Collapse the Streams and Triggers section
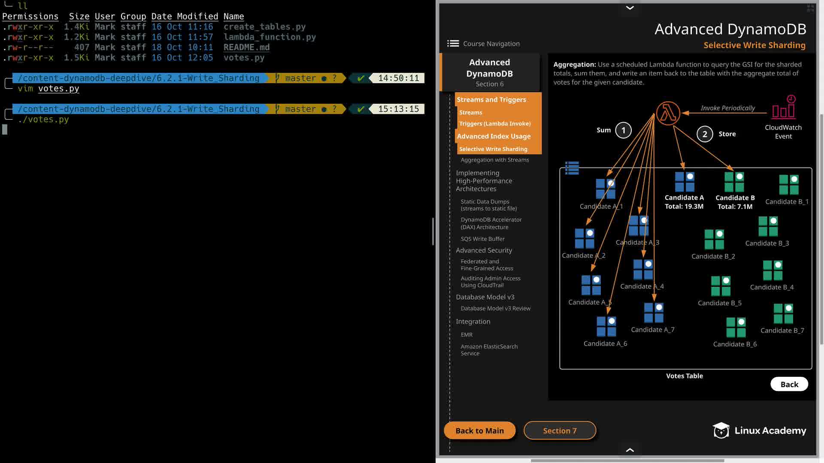824x463 pixels. pyautogui.click(x=491, y=99)
